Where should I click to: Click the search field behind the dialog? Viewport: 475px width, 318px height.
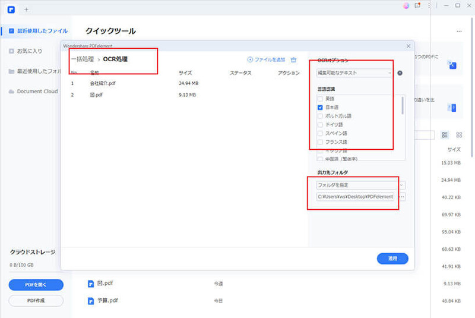pyautogui.click(x=424, y=135)
